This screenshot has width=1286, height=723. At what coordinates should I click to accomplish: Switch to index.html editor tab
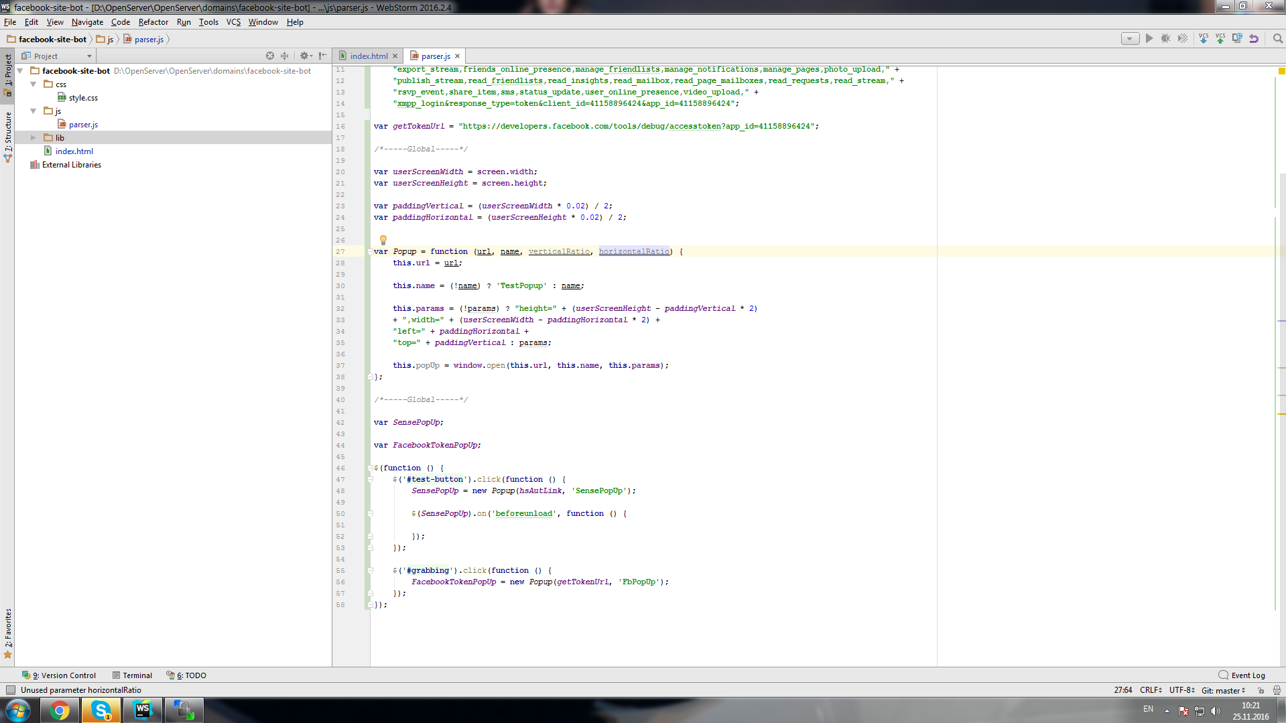click(x=369, y=56)
